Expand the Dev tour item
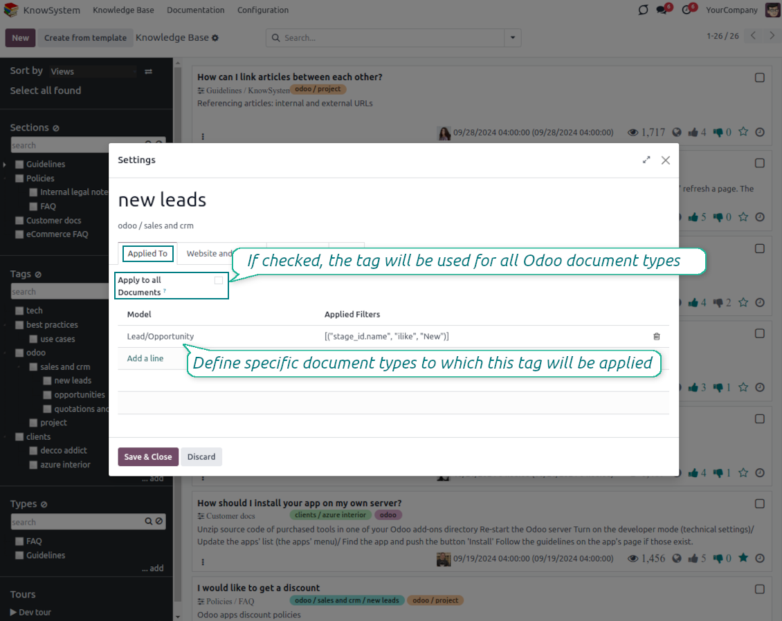The height and width of the screenshot is (621, 782). pyautogui.click(x=30, y=612)
